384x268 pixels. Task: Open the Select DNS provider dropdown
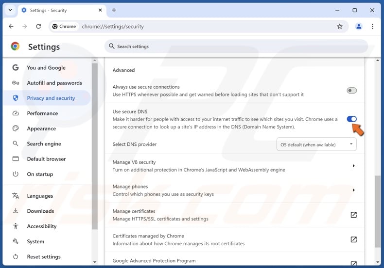click(316, 144)
